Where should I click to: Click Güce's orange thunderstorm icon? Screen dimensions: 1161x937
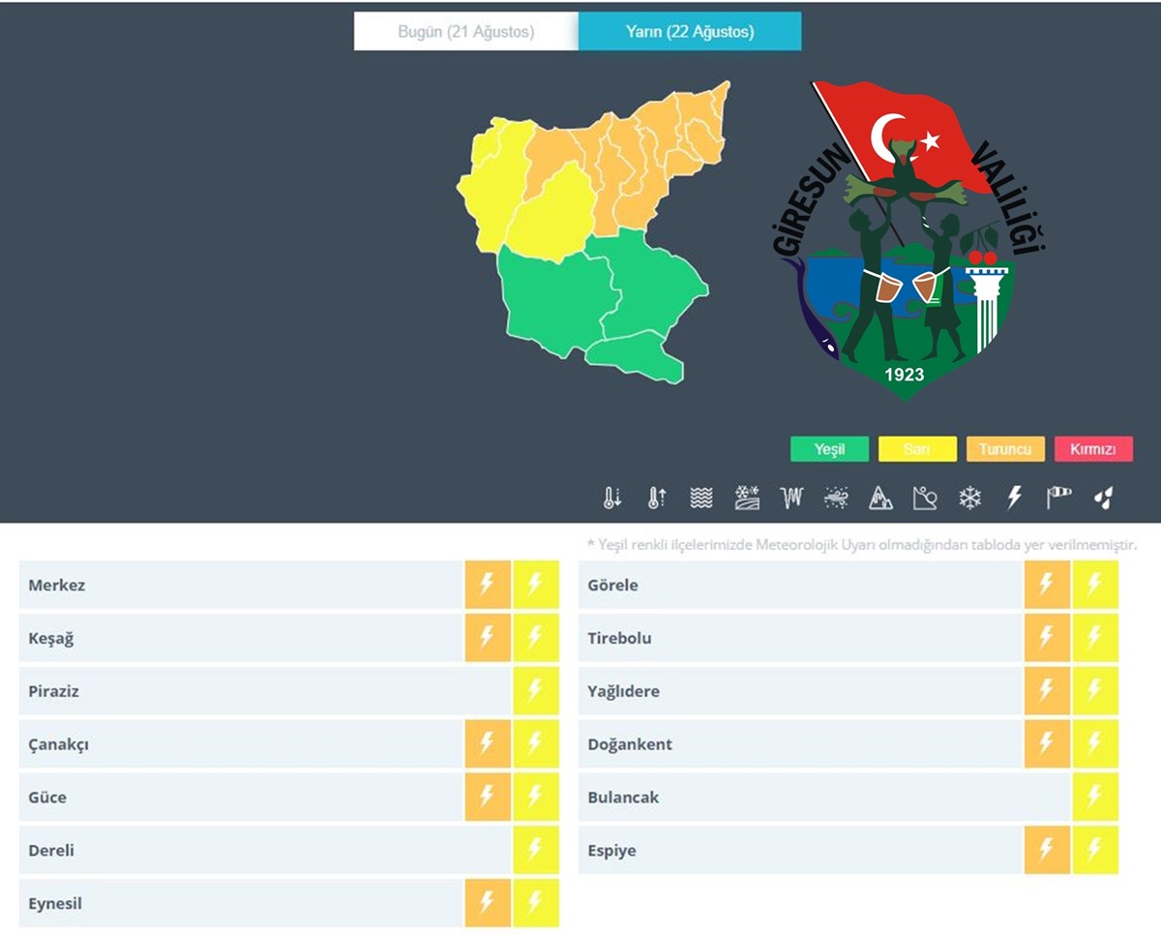(488, 798)
